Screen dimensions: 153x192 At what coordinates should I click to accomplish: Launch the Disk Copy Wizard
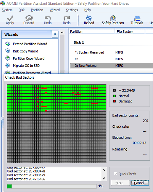(26, 51)
